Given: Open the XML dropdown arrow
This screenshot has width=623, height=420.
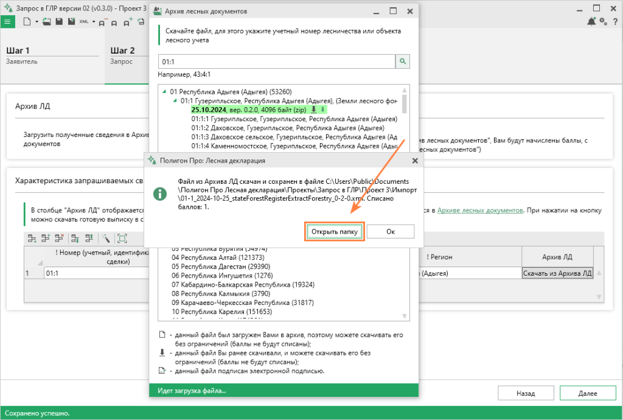Looking at the screenshot, I should 94,21.
